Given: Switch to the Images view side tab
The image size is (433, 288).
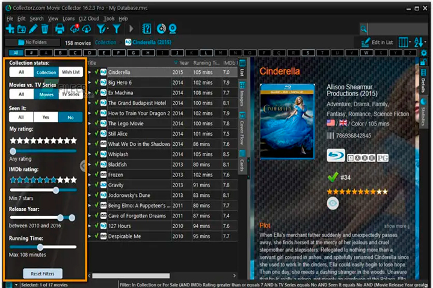Looking at the screenshot, I should point(242,94).
